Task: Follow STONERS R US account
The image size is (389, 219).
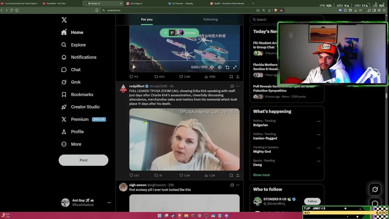Action: click(x=312, y=201)
